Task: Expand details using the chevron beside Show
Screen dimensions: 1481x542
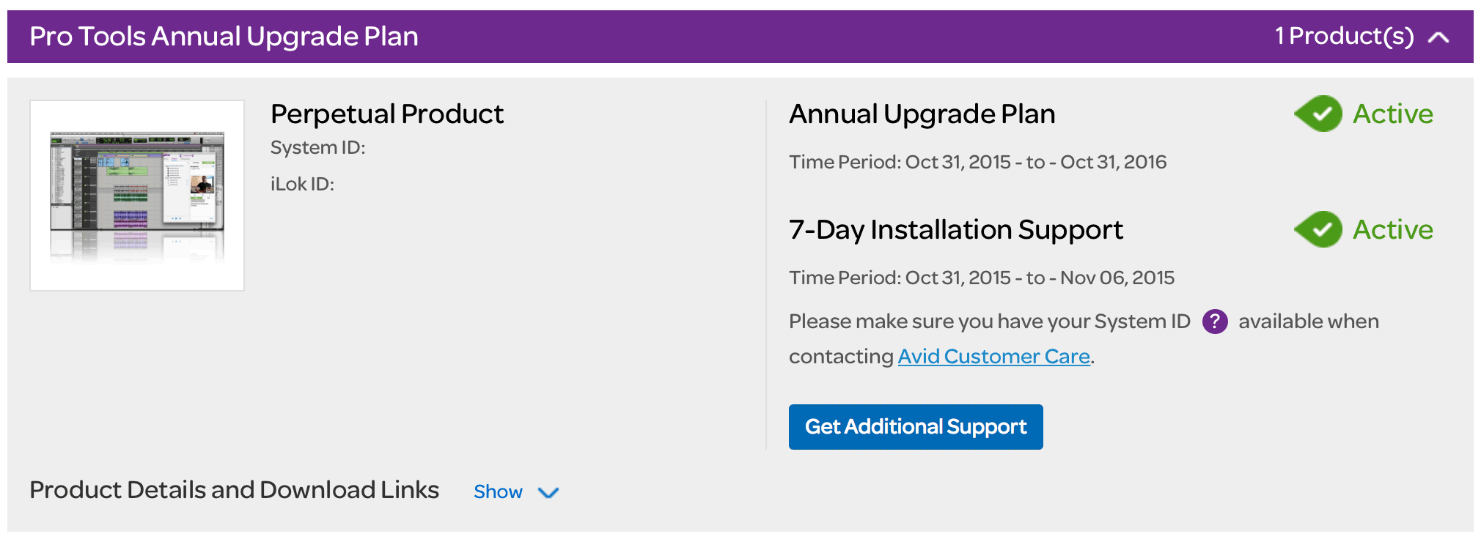Action: tap(548, 493)
